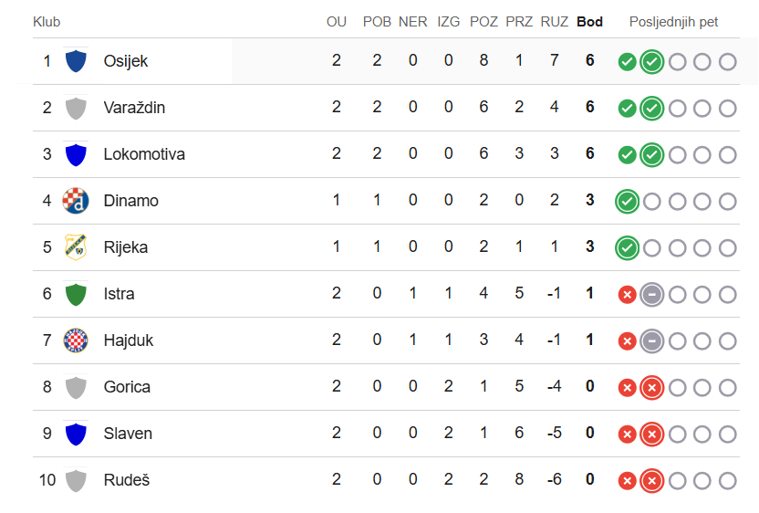Open the Slaven club link
Image resolution: width=759 pixels, height=513 pixels.
coord(128,433)
